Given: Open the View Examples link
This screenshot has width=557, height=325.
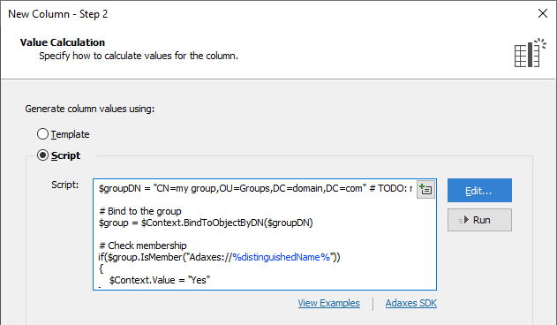Looking at the screenshot, I should click(328, 303).
